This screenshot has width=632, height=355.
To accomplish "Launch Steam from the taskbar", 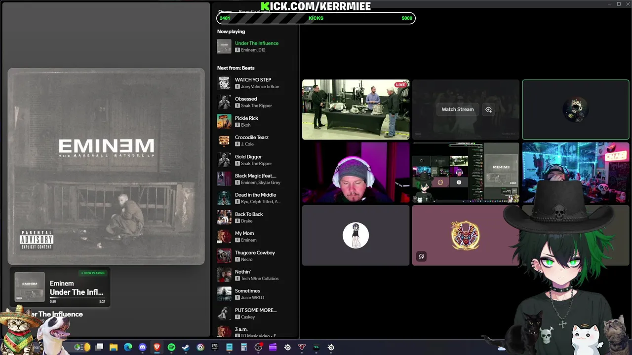I will (x=186, y=347).
